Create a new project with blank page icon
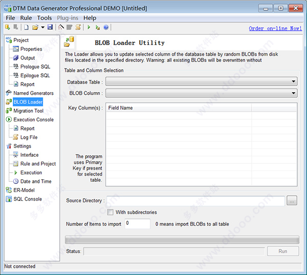Viewport: 307px width, 275px height. 26,27
